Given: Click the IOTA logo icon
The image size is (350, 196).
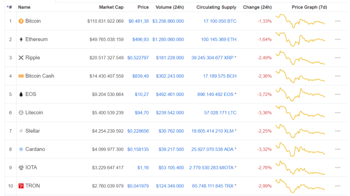Looking at the screenshot, I should coord(21,167).
